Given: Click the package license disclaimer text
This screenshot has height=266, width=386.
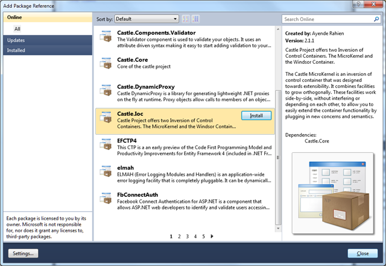Looking at the screenshot, I should 46,227.
